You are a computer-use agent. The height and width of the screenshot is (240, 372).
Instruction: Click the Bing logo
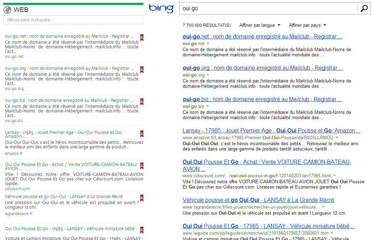click(x=161, y=8)
